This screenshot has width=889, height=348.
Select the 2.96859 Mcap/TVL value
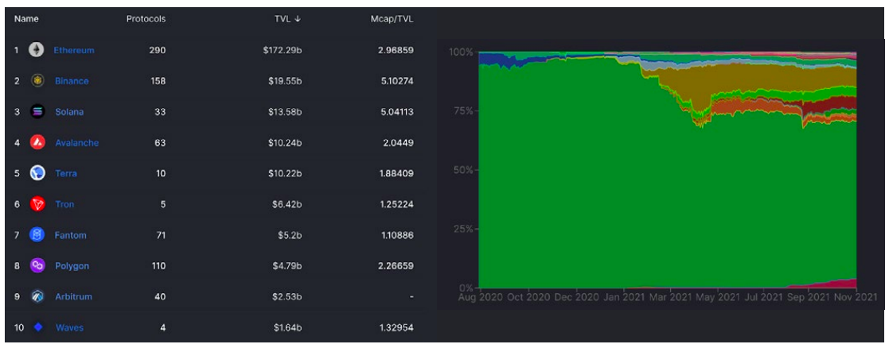click(396, 50)
